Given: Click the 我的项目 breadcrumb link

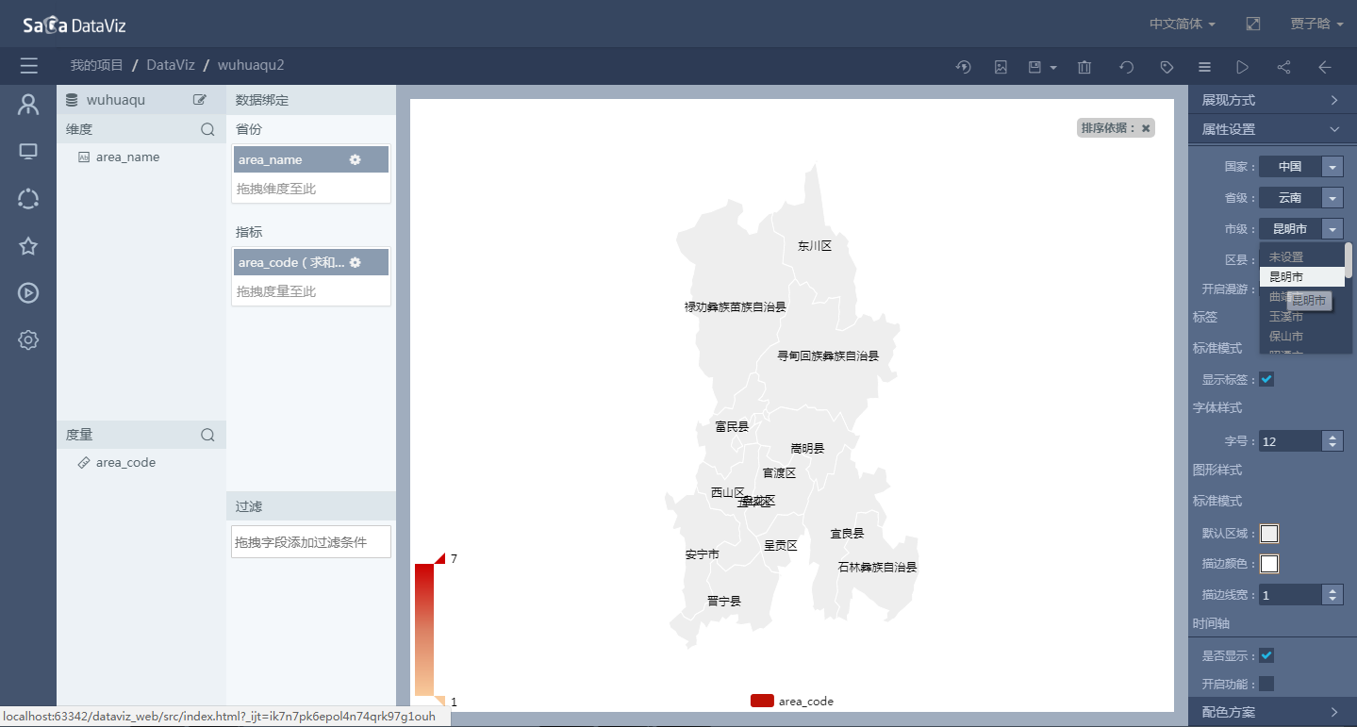Looking at the screenshot, I should 97,65.
